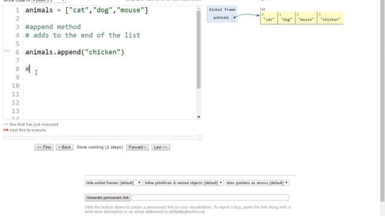
Task: Open the hide exited frames dropdown
Action: [x=113, y=183]
